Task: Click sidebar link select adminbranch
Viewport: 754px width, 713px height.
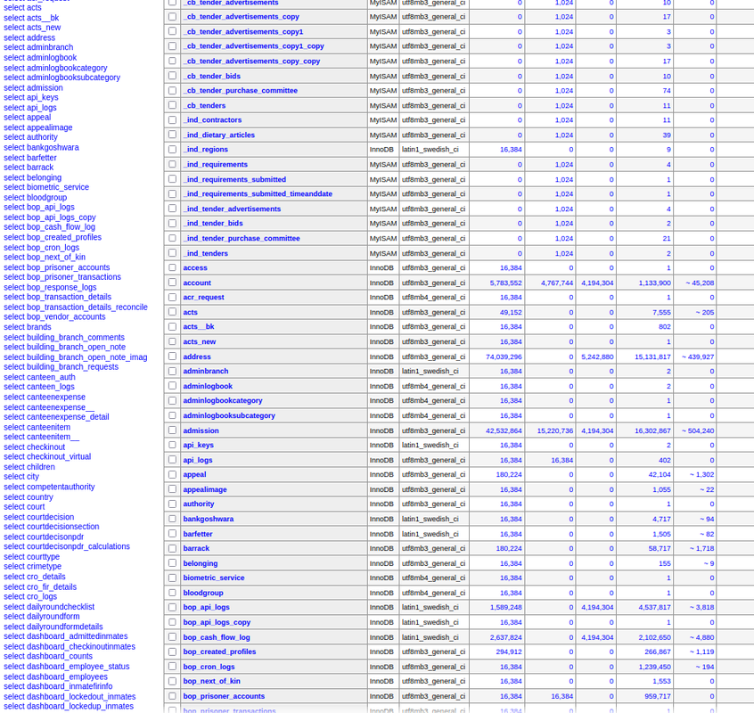Action: [38, 47]
